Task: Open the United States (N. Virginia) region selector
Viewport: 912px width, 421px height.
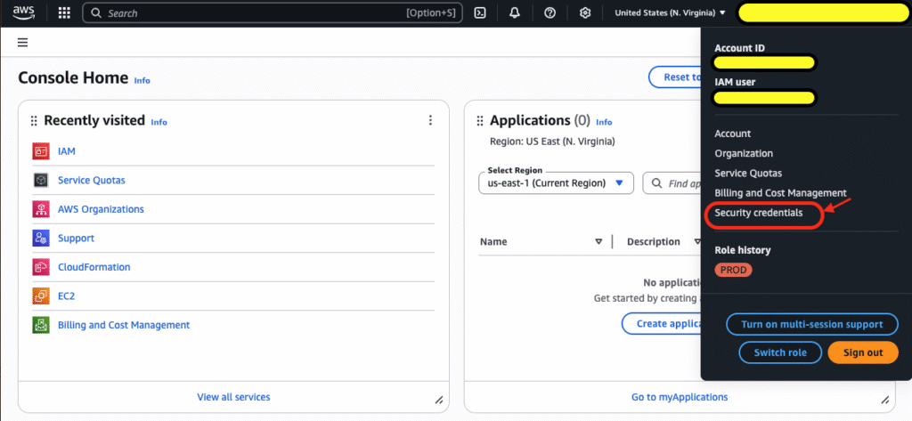Action: click(x=670, y=12)
